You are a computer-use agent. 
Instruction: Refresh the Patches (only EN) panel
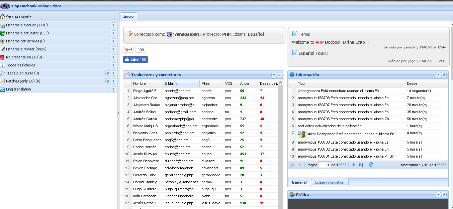click(108, 81)
